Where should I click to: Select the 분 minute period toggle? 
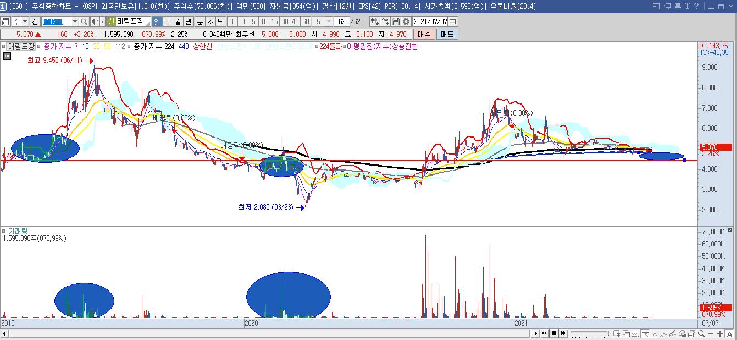coord(200,21)
